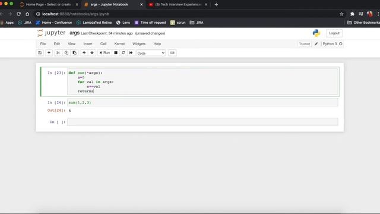The image size is (380, 214).
Task: Reload the page
Action: [18, 14]
